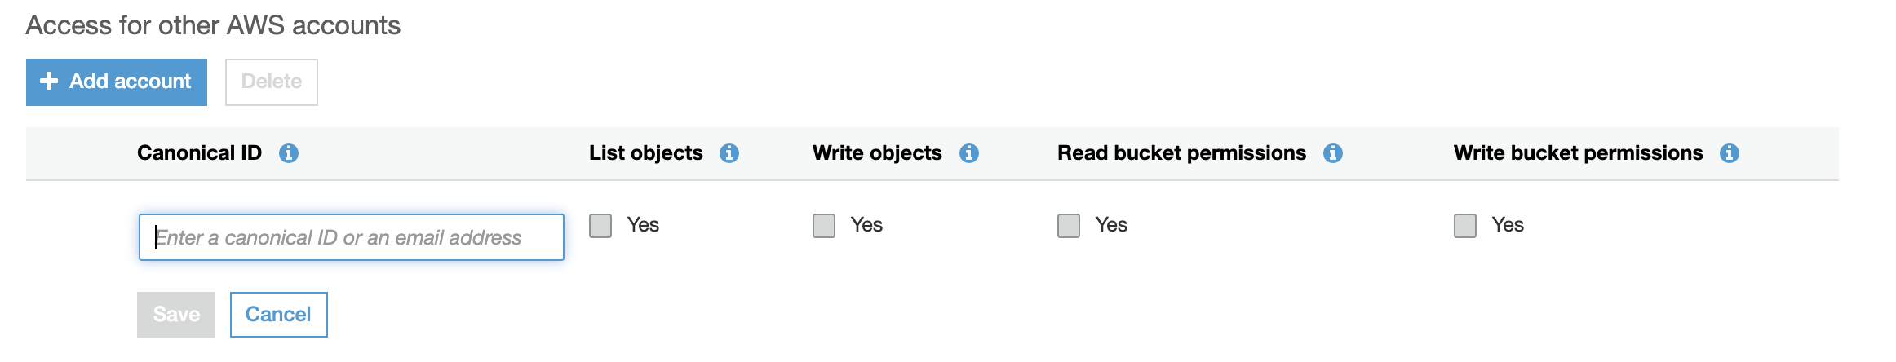Click the Canonical ID column header text
This screenshot has height=362, width=1896.
tap(199, 153)
